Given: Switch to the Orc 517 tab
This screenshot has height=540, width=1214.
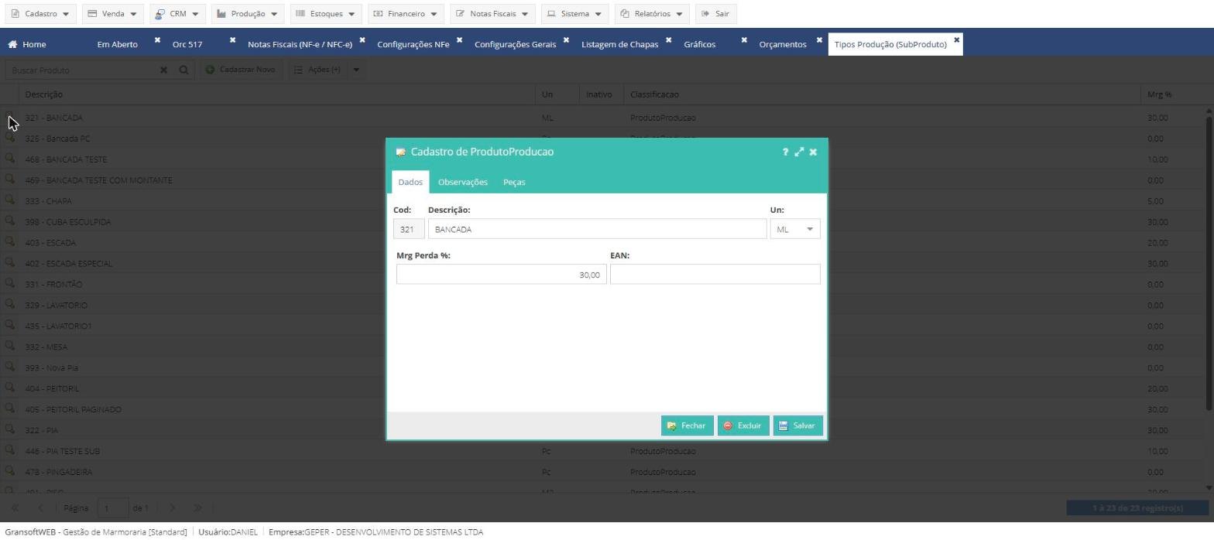Looking at the screenshot, I should click(187, 44).
